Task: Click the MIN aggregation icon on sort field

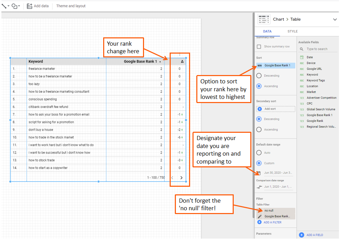Action: pyautogui.click(x=260, y=65)
